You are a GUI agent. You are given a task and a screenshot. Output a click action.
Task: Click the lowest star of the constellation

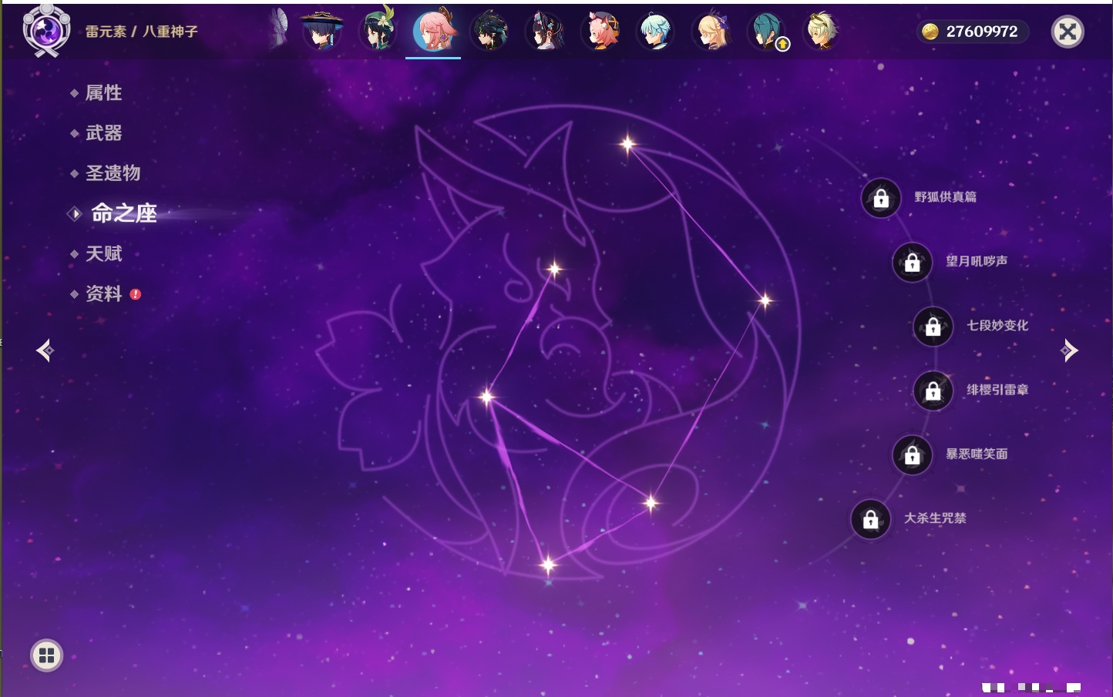[x=548, y=565]
